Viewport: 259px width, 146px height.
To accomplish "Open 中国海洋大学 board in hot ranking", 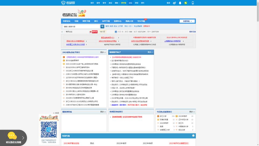I will tap(183, 127).
